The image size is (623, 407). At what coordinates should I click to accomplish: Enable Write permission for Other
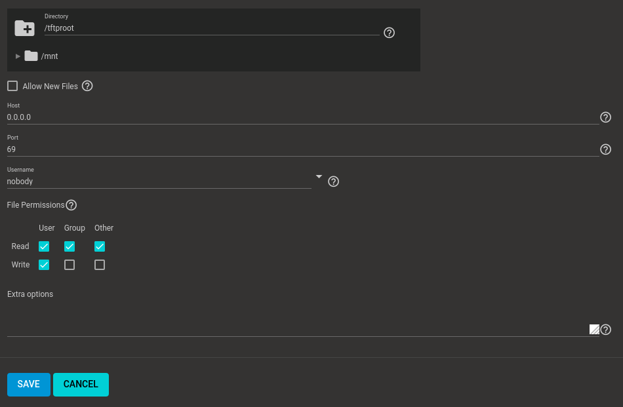point(100,265)
